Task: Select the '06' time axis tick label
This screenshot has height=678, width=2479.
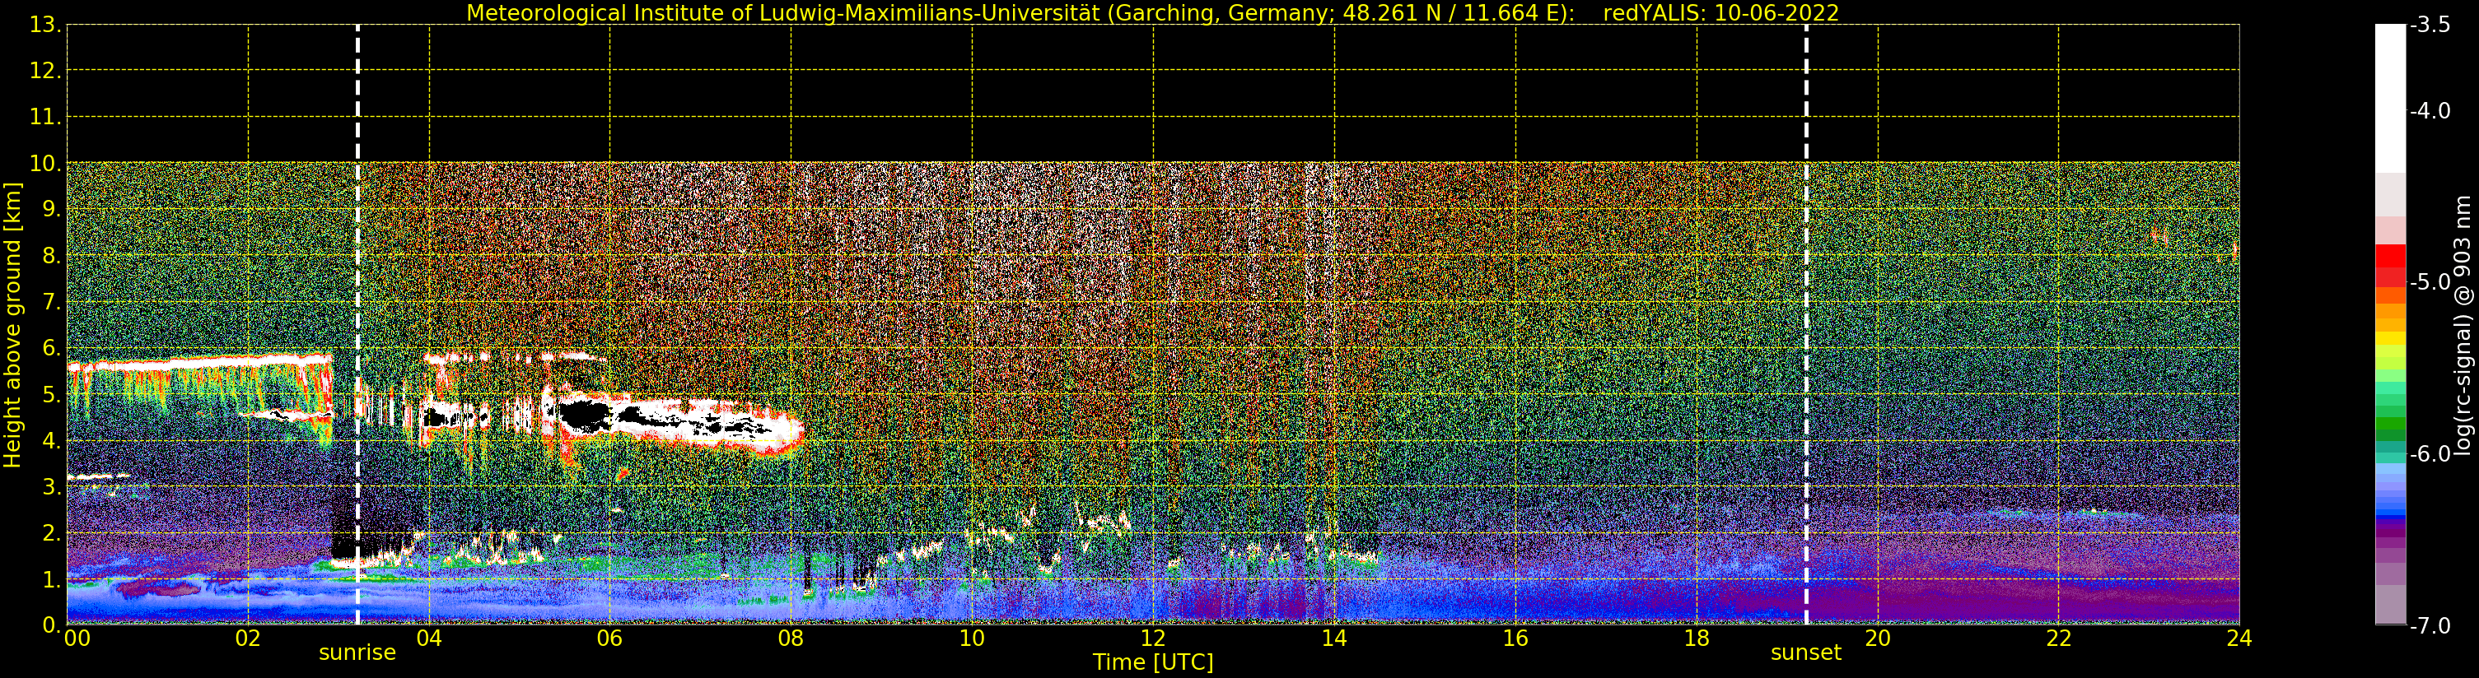Action: (x=610, y=638)
